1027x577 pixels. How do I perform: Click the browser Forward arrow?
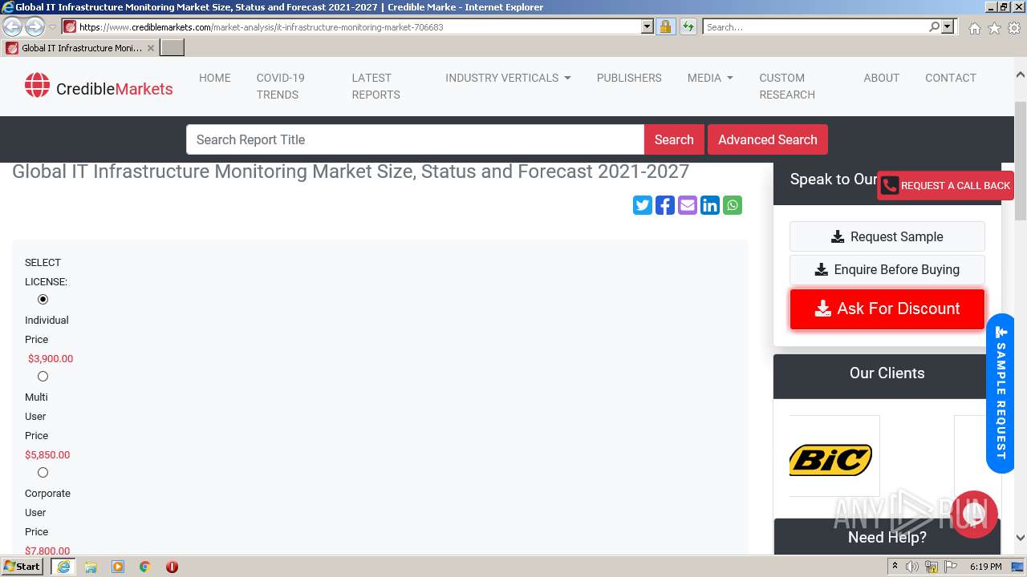(x=35, y=26)
